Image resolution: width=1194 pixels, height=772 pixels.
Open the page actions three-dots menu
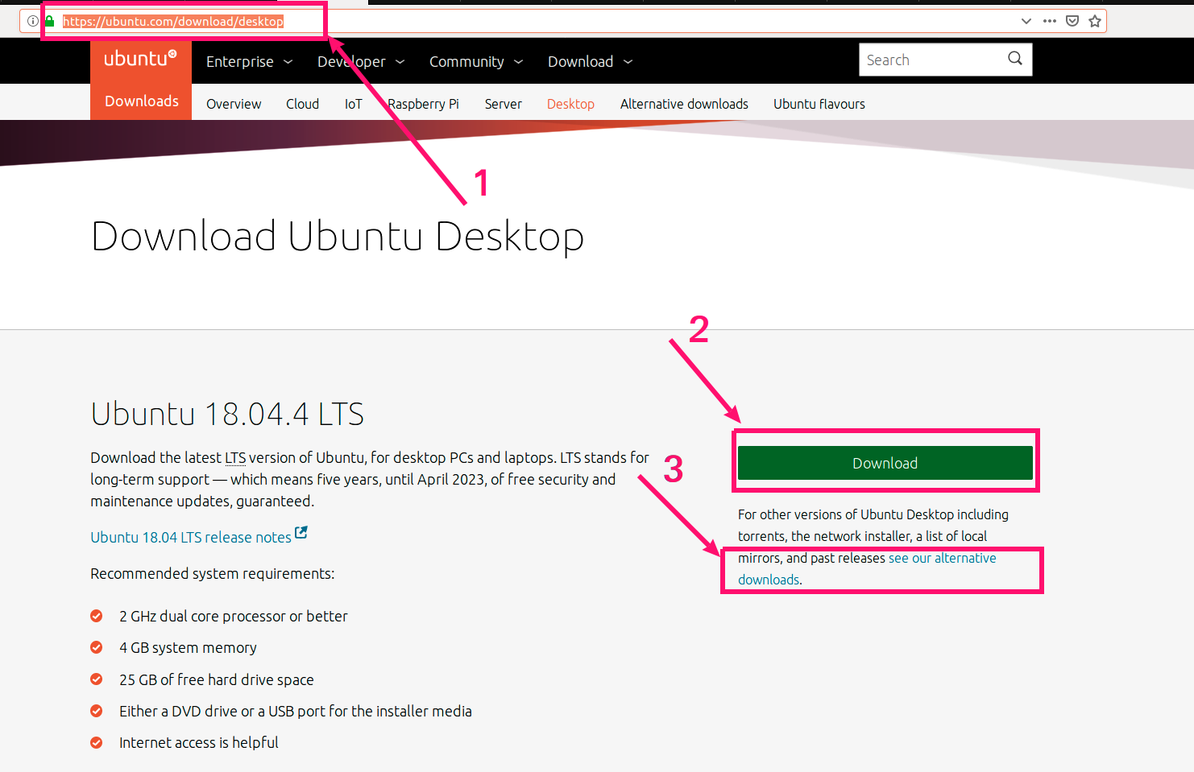click(x=1049, y=21)
